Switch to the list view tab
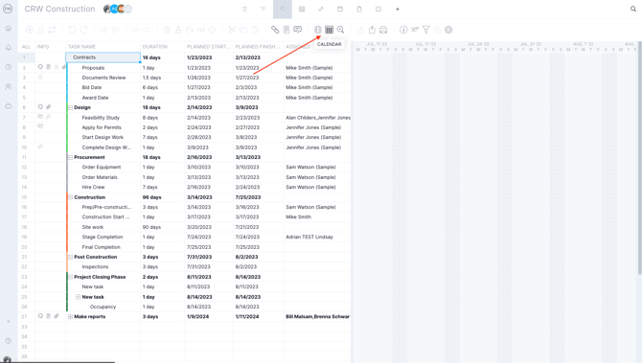This screenshot has width=642, height=363. click(244, 9)
